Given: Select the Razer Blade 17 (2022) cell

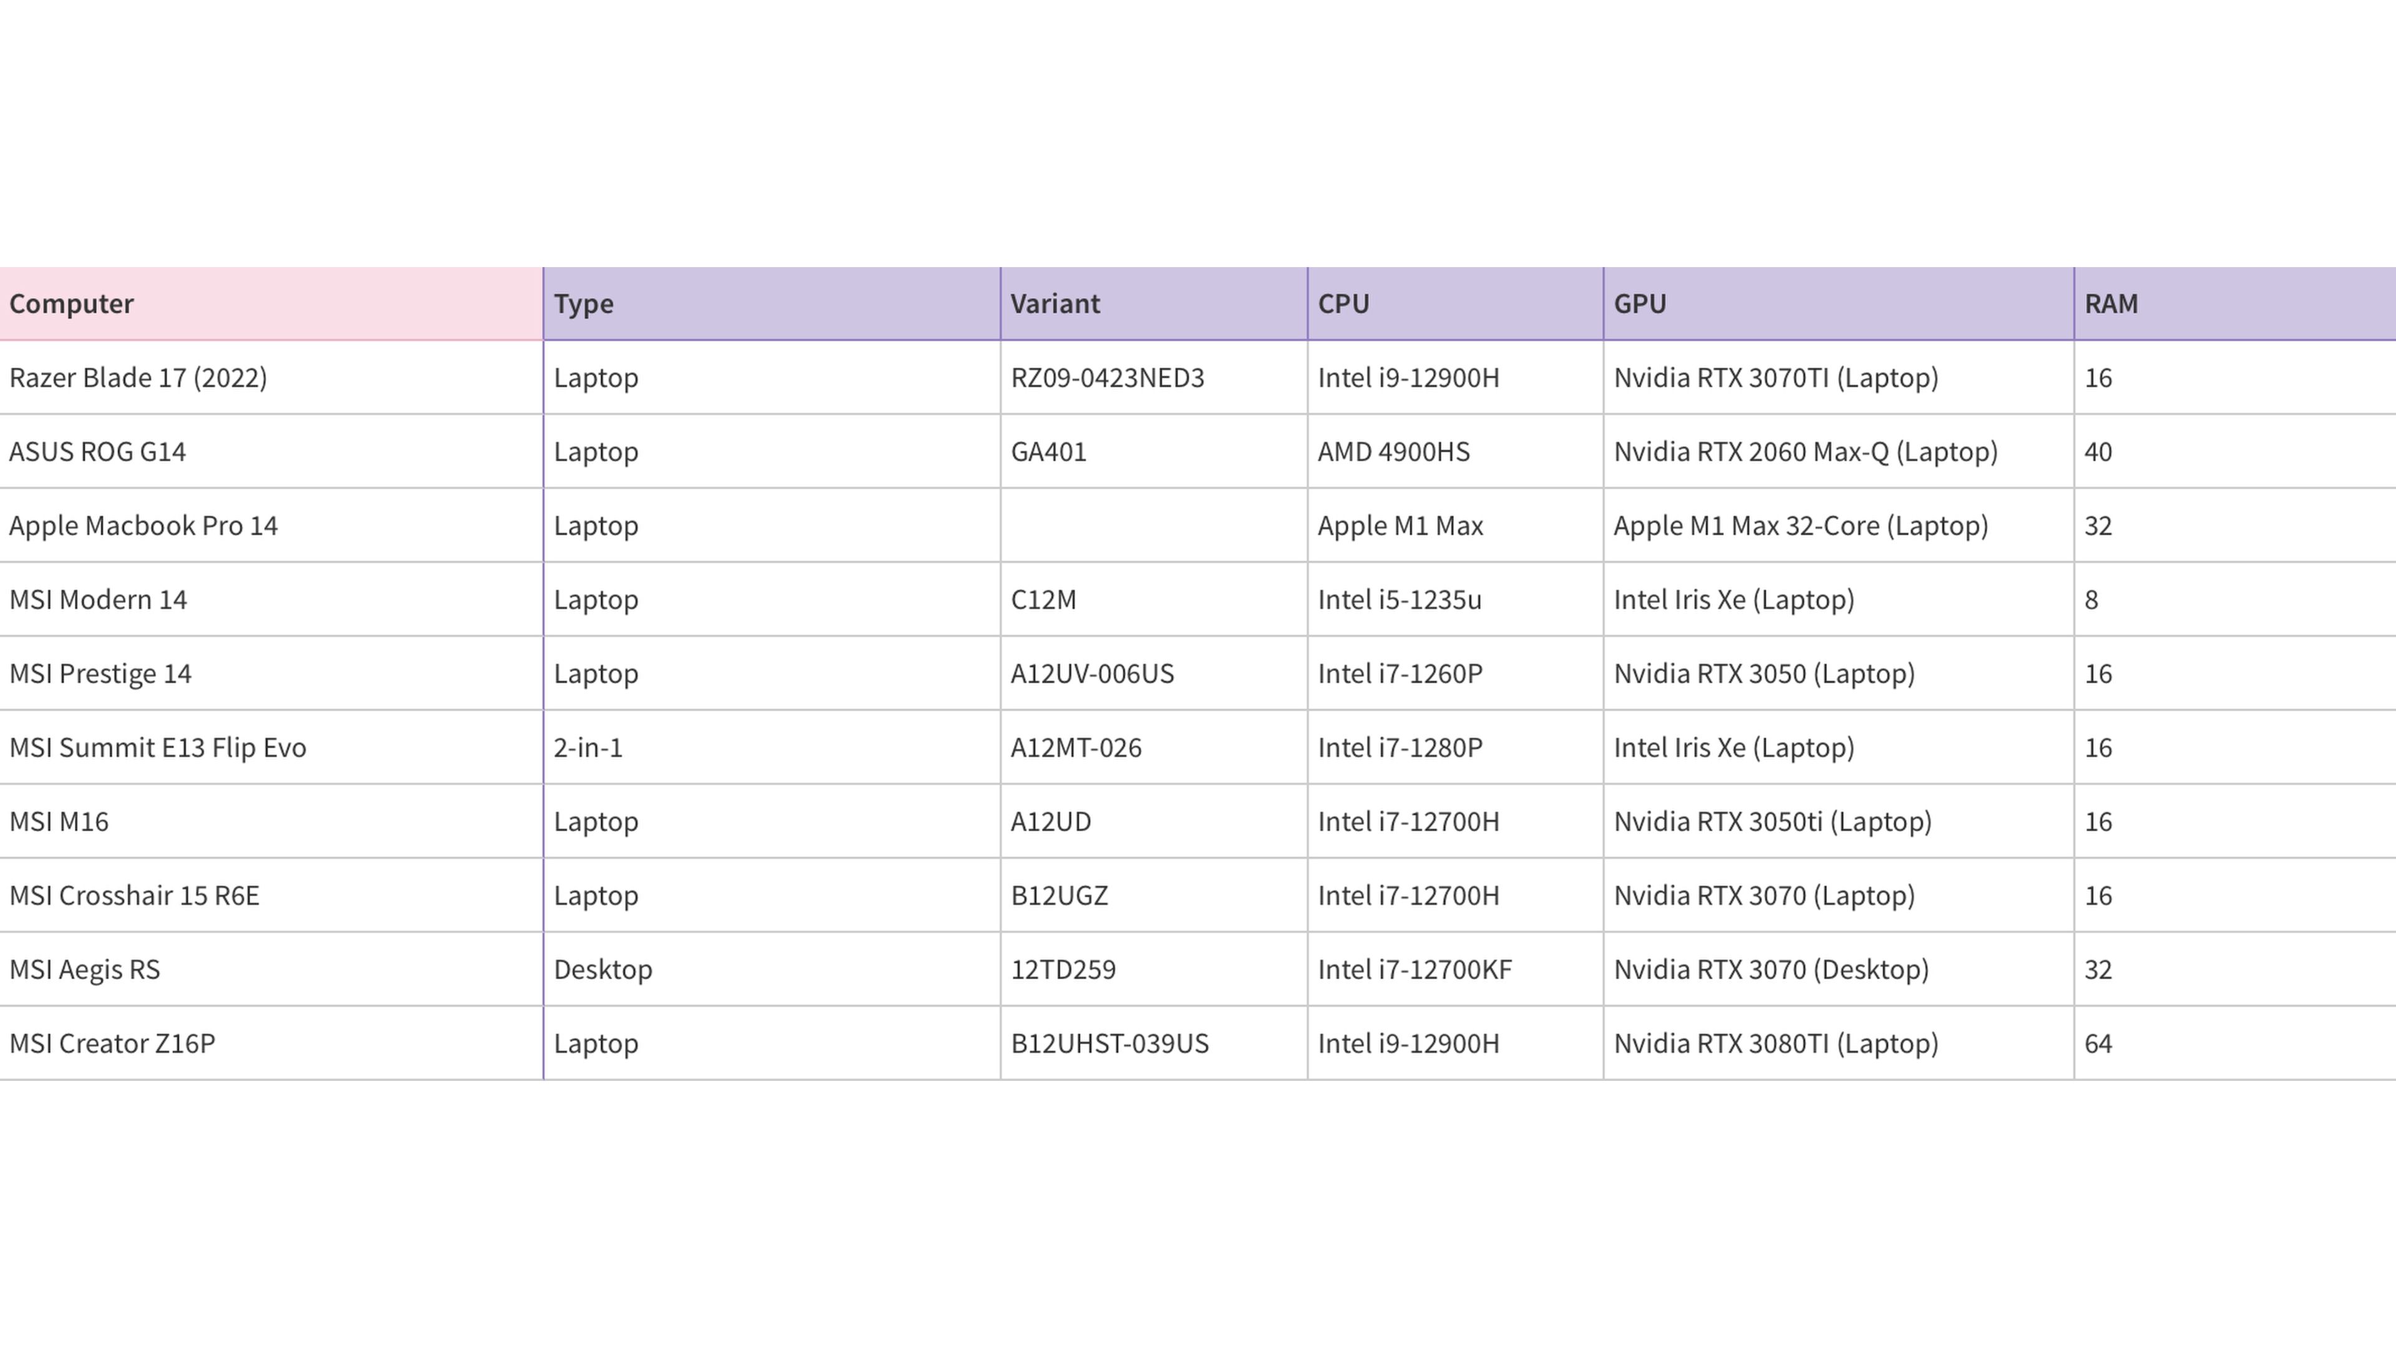Looking at the screenshot, I should coord(271,378).
